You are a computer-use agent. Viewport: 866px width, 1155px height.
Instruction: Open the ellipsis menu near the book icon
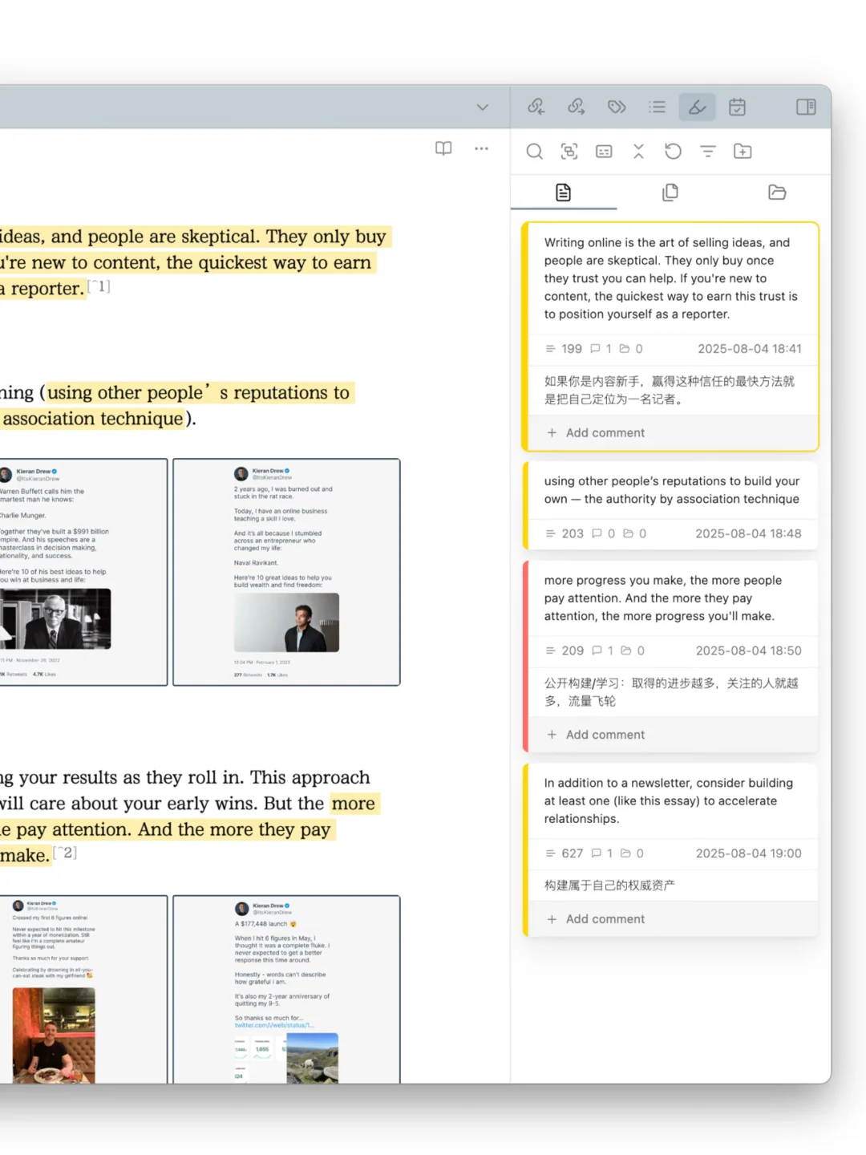[481, 149]
